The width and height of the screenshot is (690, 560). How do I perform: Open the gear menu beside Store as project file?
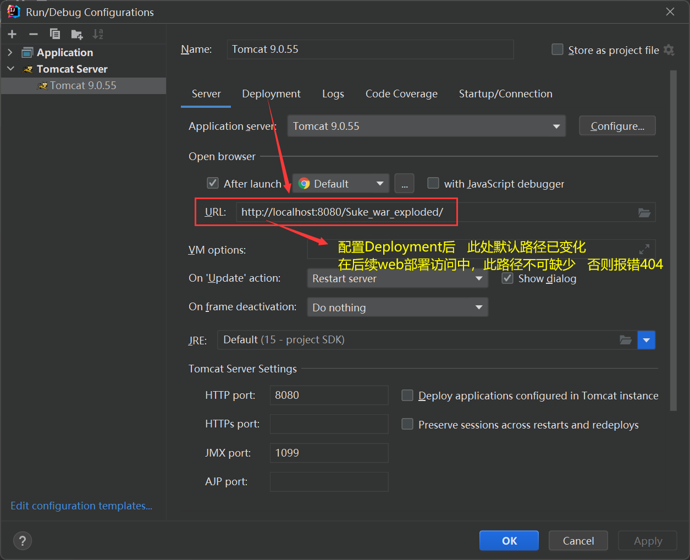pos(669,50)
